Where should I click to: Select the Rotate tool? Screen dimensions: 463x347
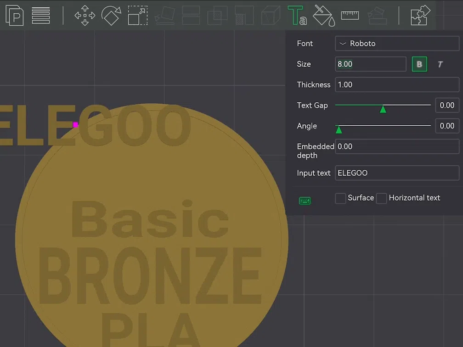click(111, 16)
